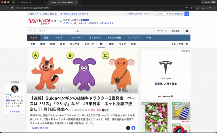Open the extensions puzzle icon

pyautogui.click(x=203, y=8)
